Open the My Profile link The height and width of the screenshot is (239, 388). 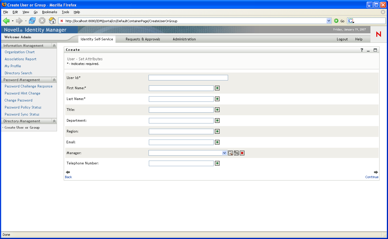click(x=13, y=66)
